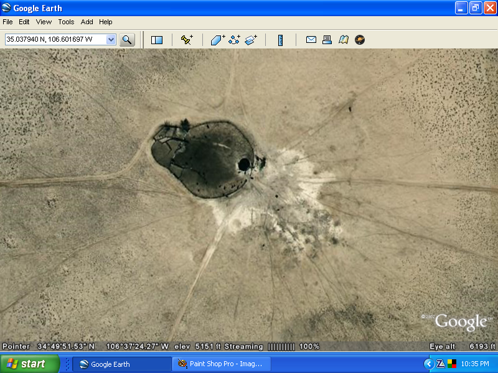Switch between Sky and Earth planet icon

360,40
